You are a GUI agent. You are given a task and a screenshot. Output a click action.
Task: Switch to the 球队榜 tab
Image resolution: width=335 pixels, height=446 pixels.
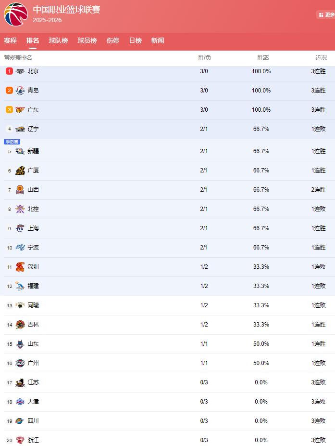coord(58,41)
